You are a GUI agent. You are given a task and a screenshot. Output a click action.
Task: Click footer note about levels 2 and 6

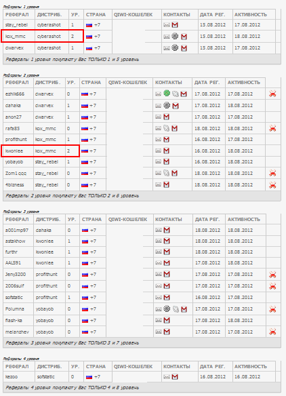tap(73, 196)
